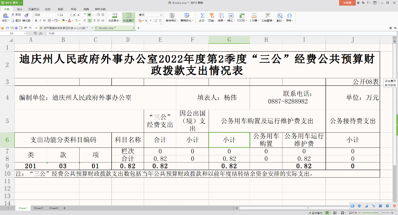Open the Name Box dropdown arrow beside G6
The image size is (398, 215).
tap(25, 33)
